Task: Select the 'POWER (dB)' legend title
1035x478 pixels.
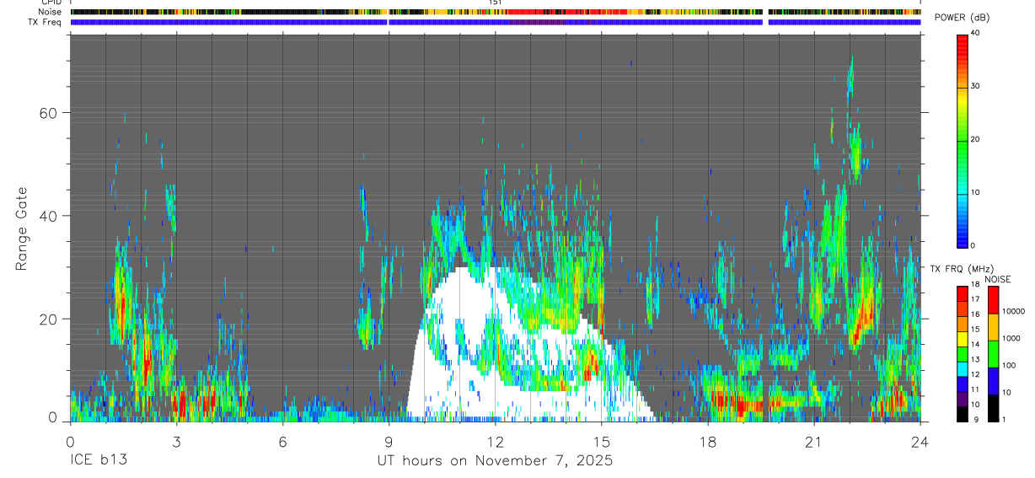Action: tap(963, 18)
